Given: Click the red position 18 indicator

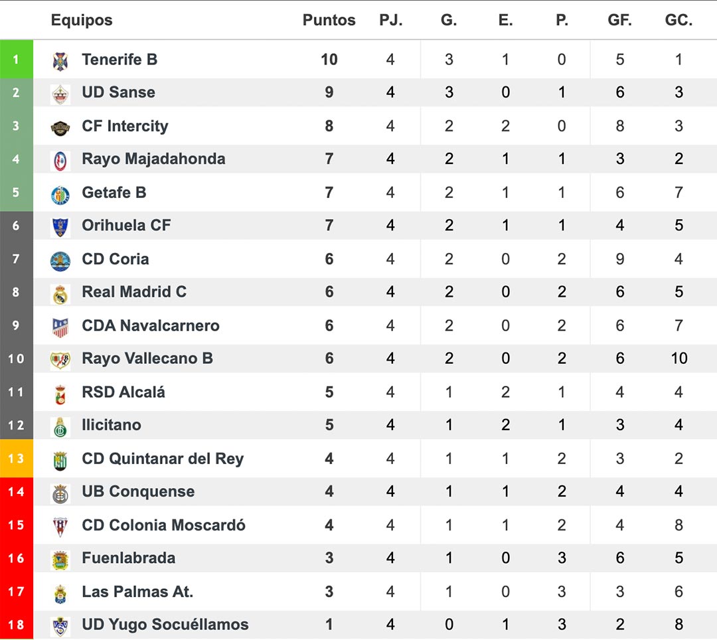Looking at the screenshot, I should coord(17,625).
